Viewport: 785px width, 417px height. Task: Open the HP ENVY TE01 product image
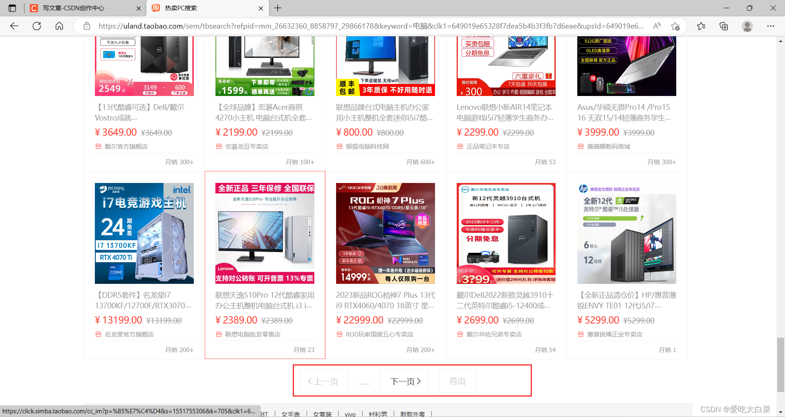[627, 233]
